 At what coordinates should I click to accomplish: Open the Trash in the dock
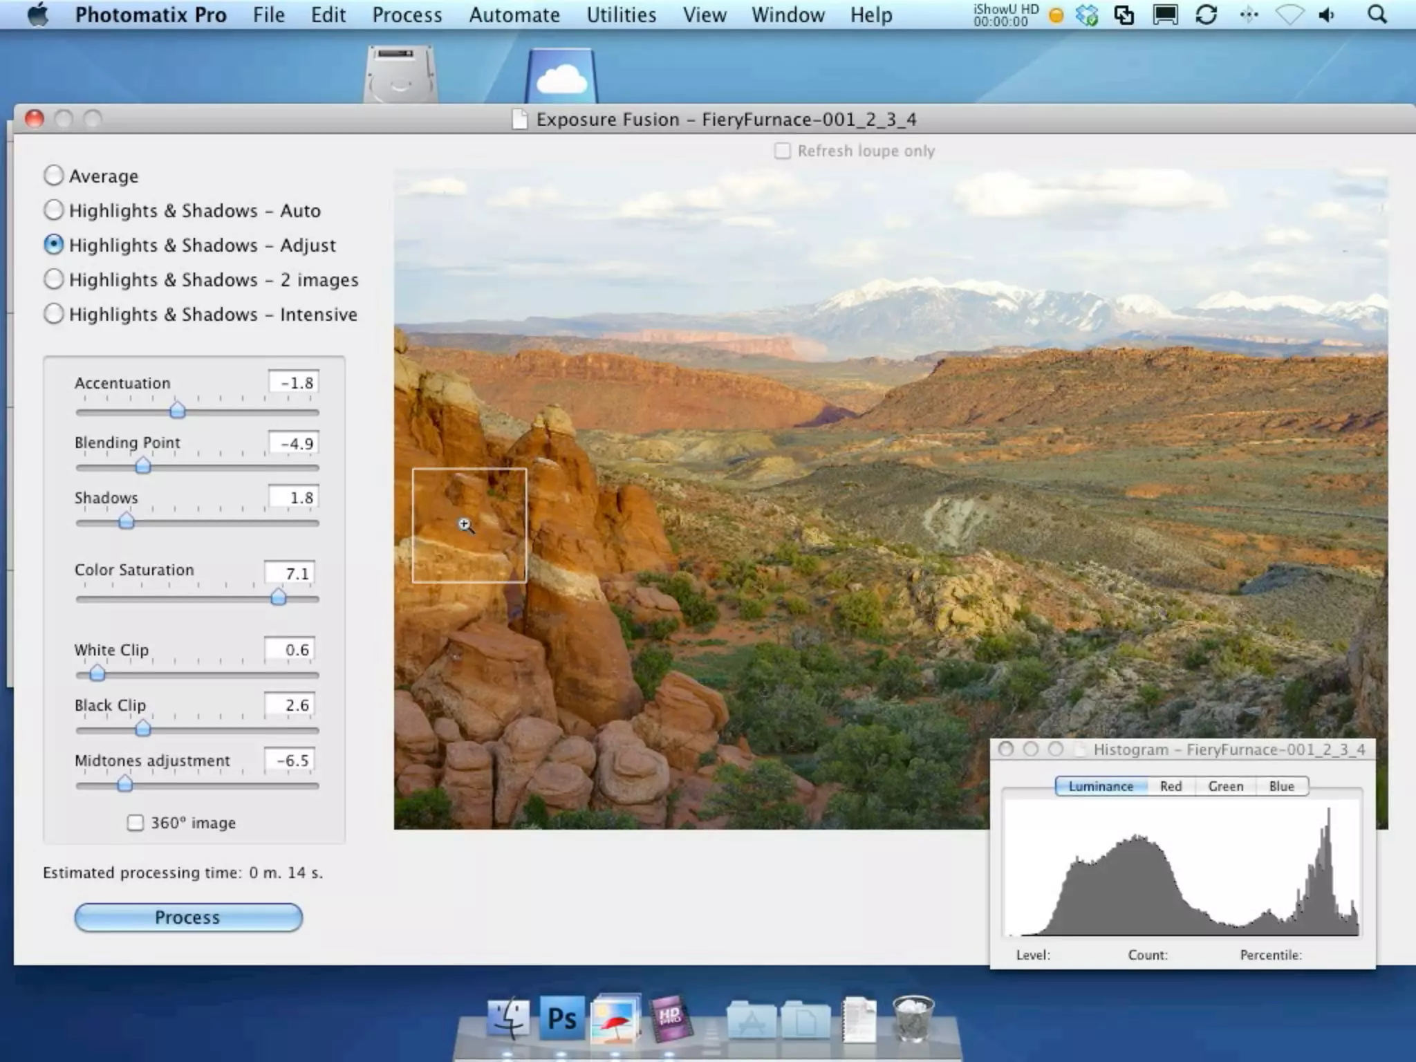pyautogui.click(x=913, y=1018)
